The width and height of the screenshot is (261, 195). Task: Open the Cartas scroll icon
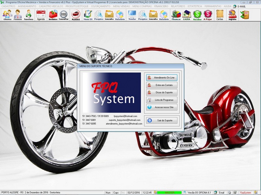tap(220, 15)
